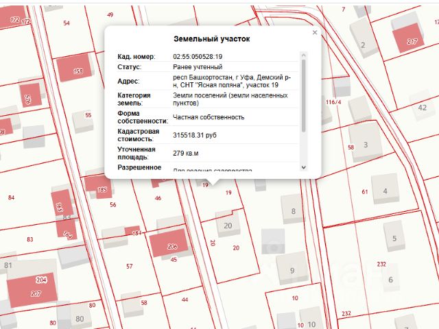The width and height of the screenshot is (439, 329).
Task: Click the Уточненная площадь label
Action: (x=137, y=154)
